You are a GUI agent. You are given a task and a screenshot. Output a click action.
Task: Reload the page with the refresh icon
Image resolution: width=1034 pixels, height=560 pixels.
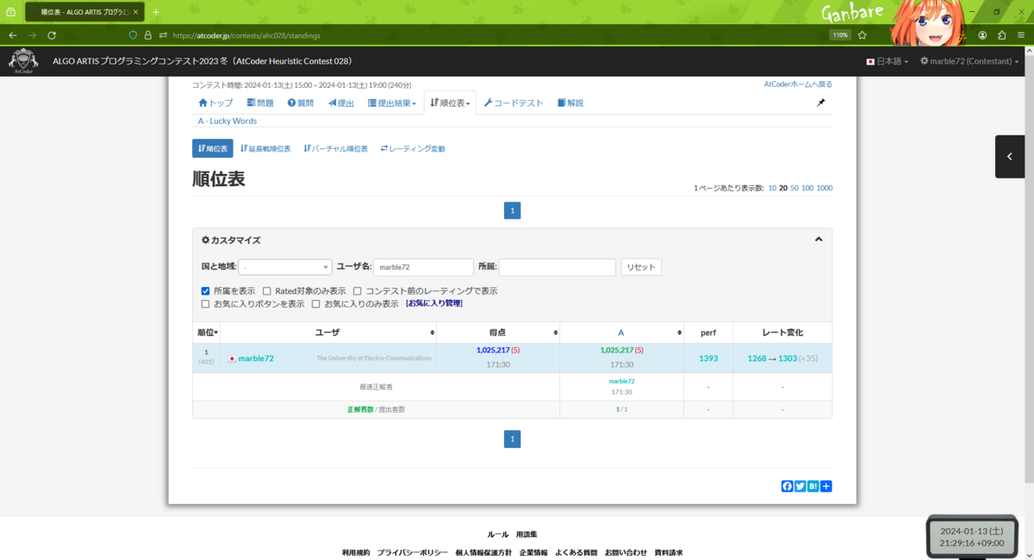coord(52,35)
